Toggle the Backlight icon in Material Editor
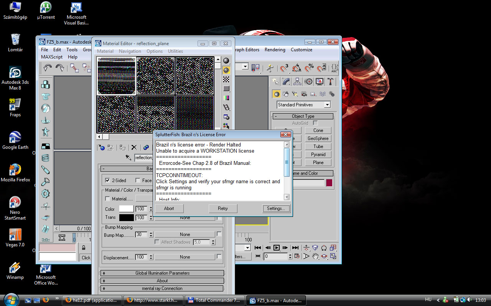The image size is (491, 306). coord(226,70)
